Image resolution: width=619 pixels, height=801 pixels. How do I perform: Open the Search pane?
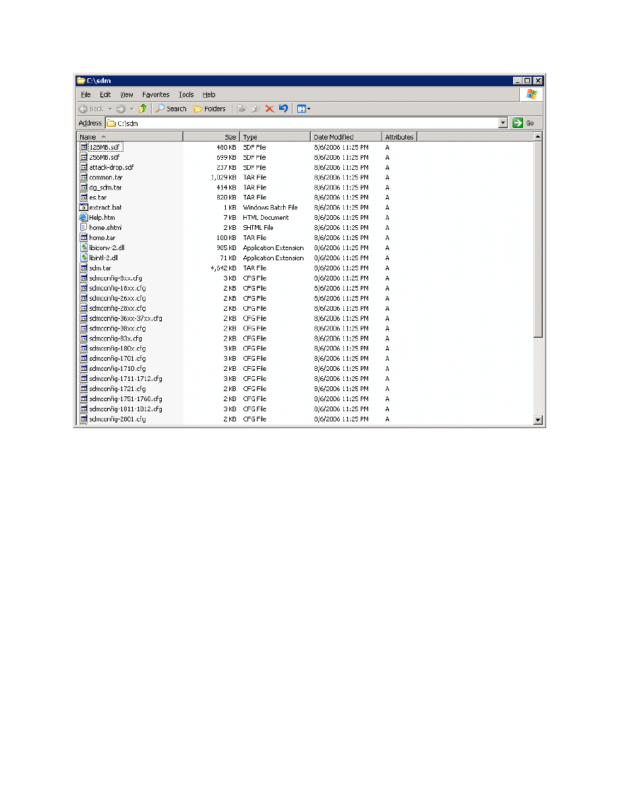(x=171, y=109)
